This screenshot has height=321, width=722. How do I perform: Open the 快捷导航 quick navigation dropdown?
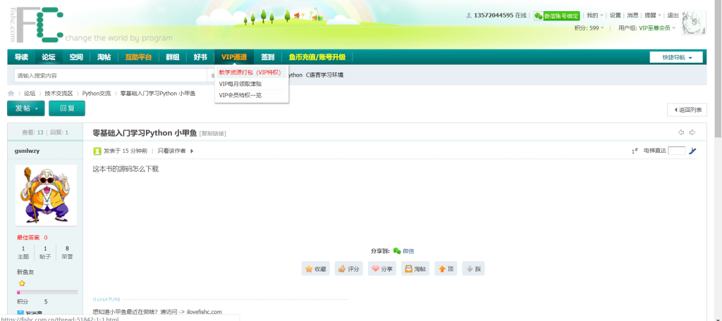(x=675, y=58)
